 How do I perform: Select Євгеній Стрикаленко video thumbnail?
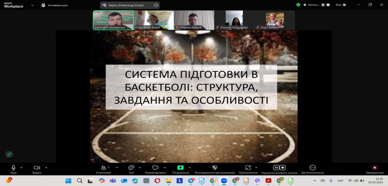click(x=113, y=20)
